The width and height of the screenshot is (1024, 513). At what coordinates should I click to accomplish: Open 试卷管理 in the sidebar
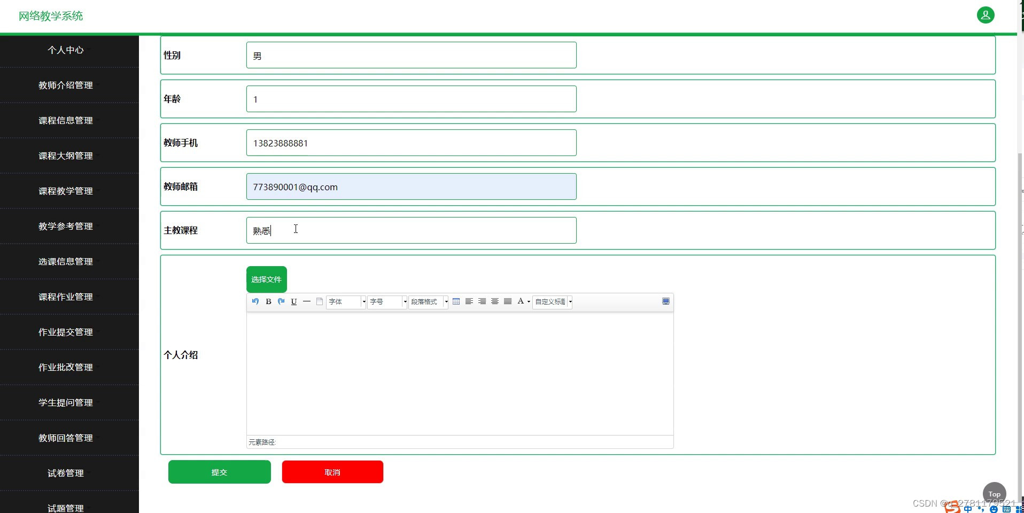66,473
